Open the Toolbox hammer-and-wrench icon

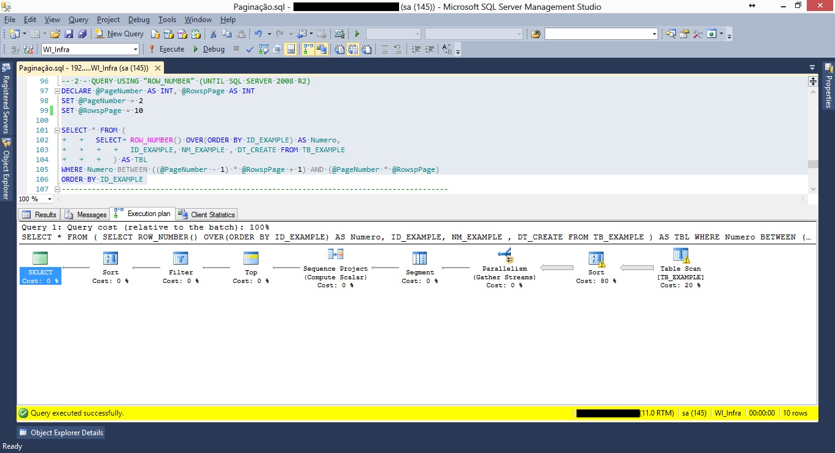click(697, 34)
